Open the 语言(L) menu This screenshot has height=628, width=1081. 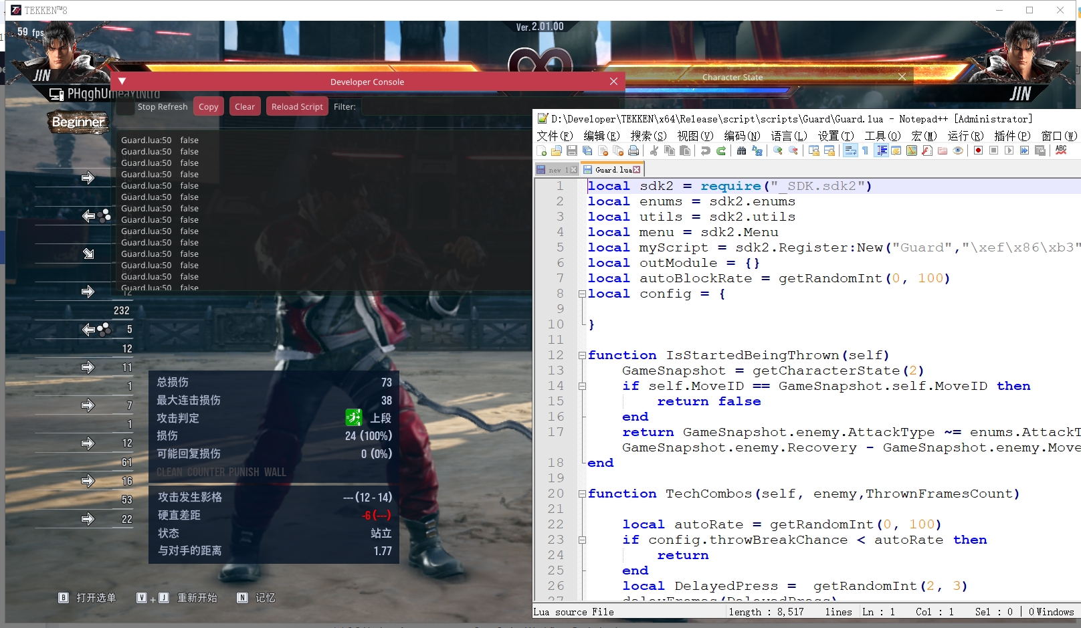coord(789,136)
